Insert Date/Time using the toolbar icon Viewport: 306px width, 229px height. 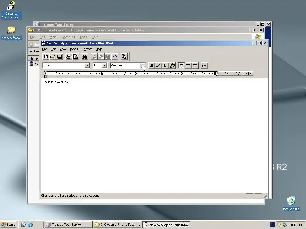[x=124, y=57]
